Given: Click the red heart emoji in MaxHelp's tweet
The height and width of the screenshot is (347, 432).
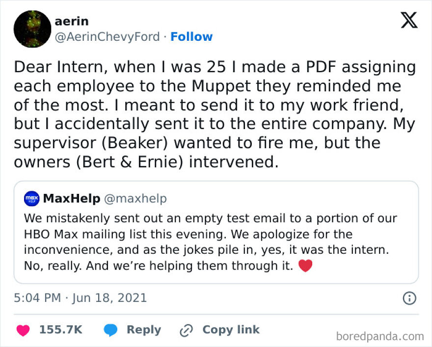Looking at the screenshot, I should (306, 266).
